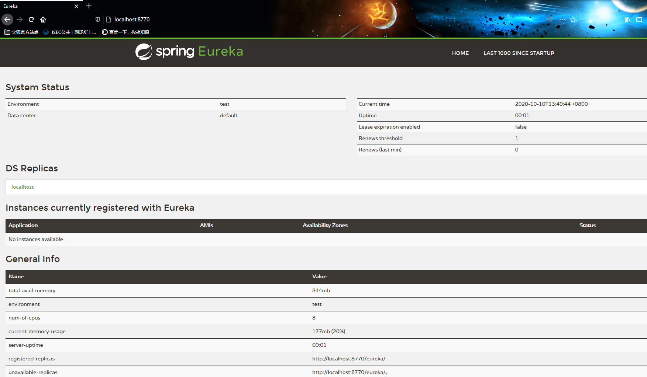Click the Data center row label

pyautogui.click(x=22, y=115)
